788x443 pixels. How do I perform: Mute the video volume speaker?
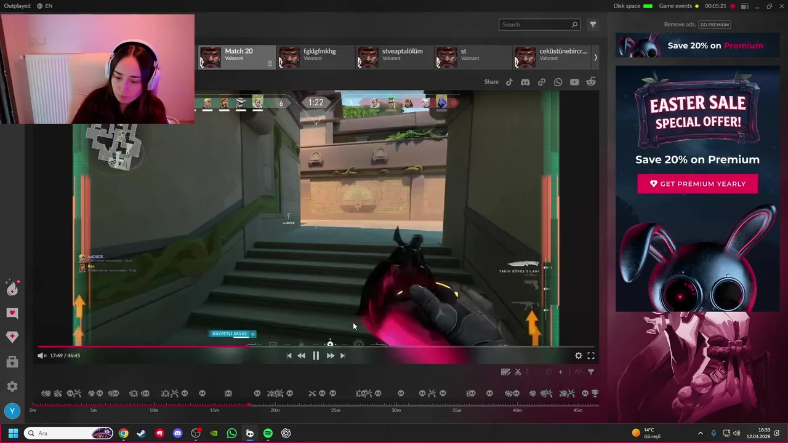41,355
